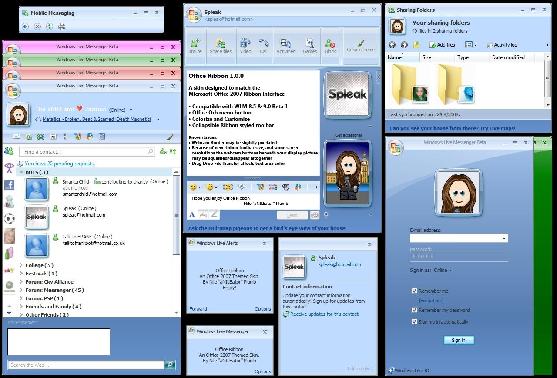The image size is (557, 378).
Task: Click Add files in Sharing Folders
Action: point(442,45)
